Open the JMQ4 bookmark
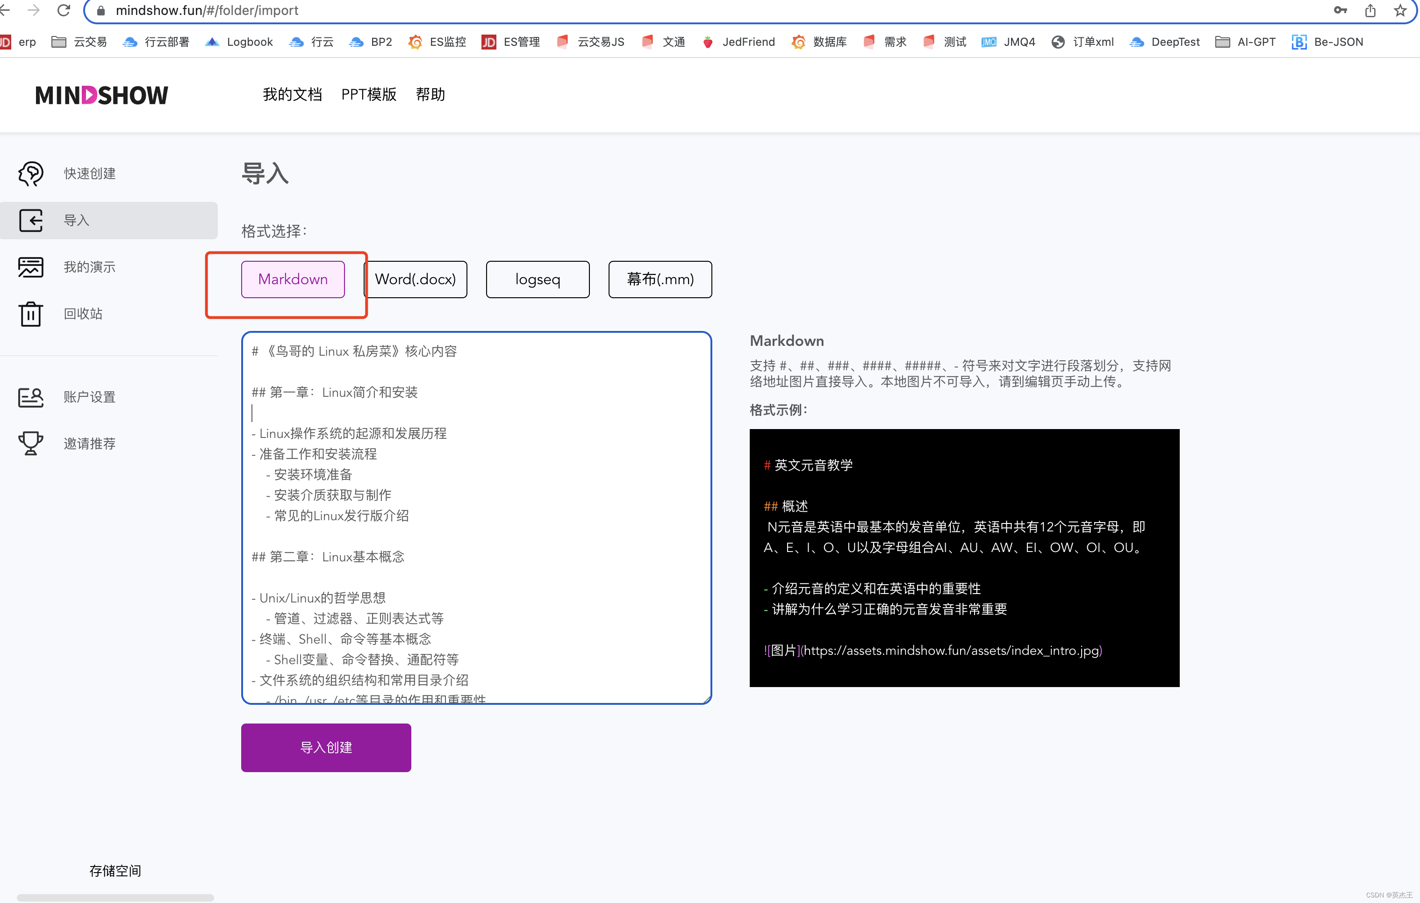The width and height of the screenshot is (1420, 903). coord(1008,42)
